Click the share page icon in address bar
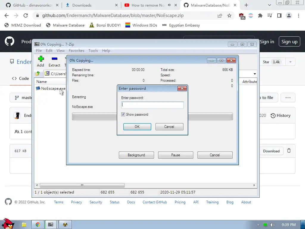Screen dimensions: 305x229 pos(220,16)
